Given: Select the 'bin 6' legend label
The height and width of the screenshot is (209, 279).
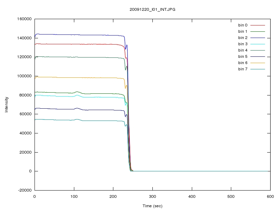Looking at the screenshot, I should pyautogui.click(x=243, y=63).
